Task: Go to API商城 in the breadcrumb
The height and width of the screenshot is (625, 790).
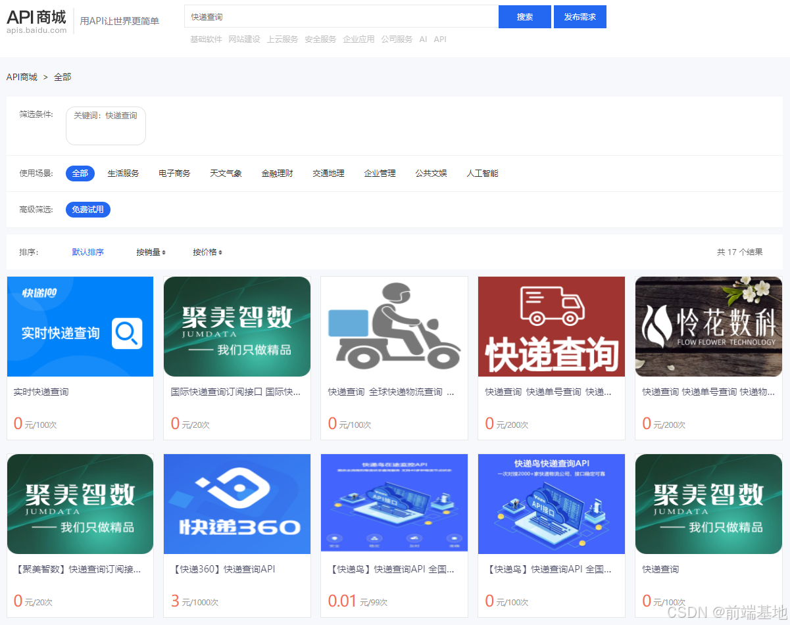Action: tap(22, 77)
